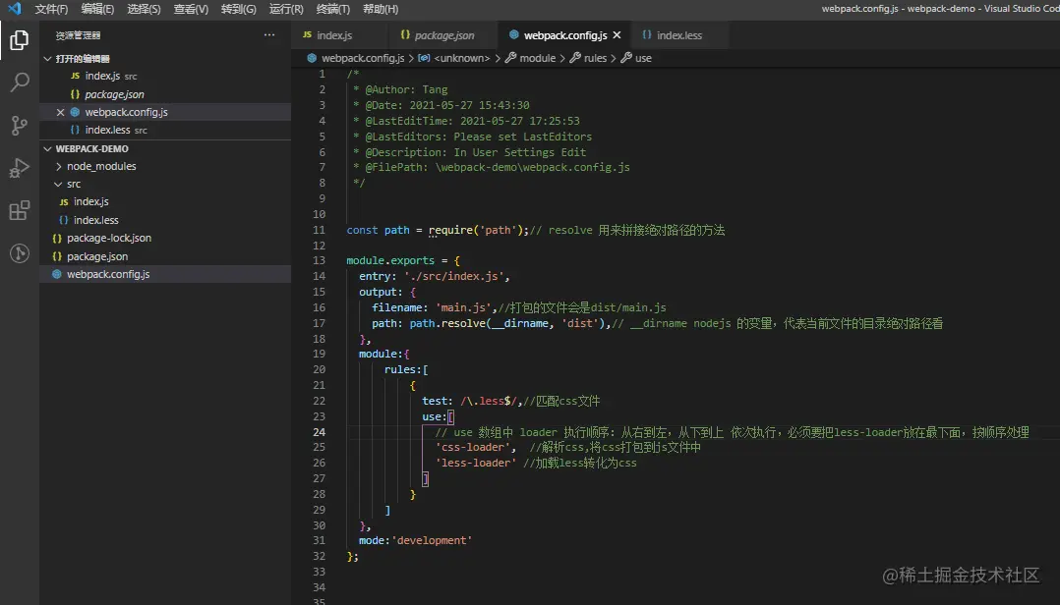Click the module breadcrumb segment
Screen dimensions: 1060x605
(537, 58)
